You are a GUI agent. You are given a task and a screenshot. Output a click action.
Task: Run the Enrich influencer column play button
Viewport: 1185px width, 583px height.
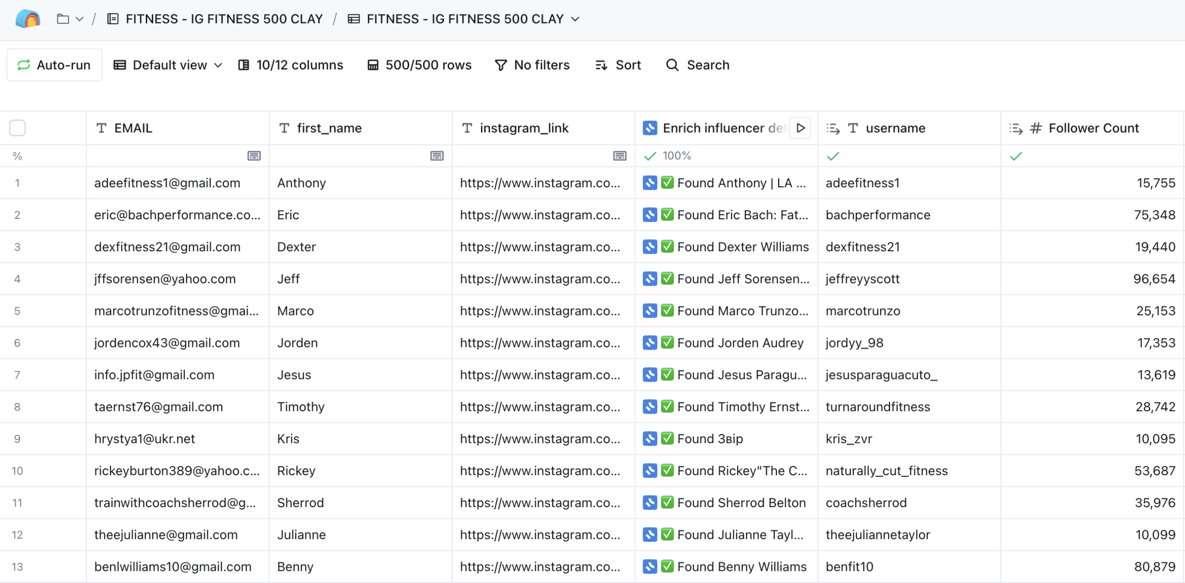tap(800, 128)
